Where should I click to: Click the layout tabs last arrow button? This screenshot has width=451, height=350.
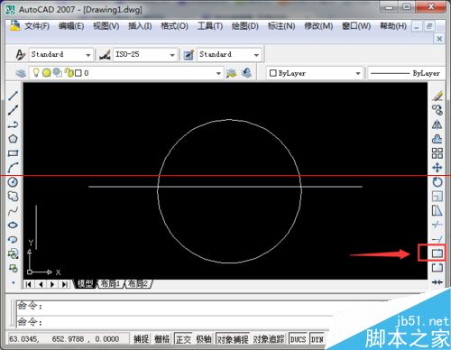pos(65,284)
